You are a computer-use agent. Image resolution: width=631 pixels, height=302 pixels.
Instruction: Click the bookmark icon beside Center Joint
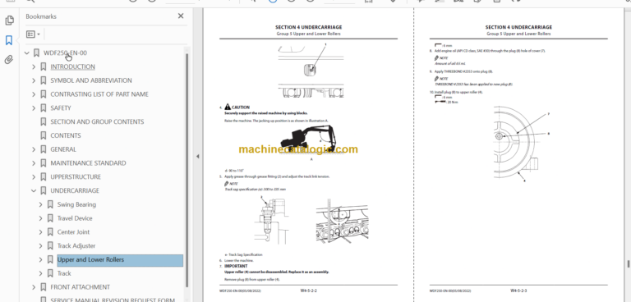[50, 231]
